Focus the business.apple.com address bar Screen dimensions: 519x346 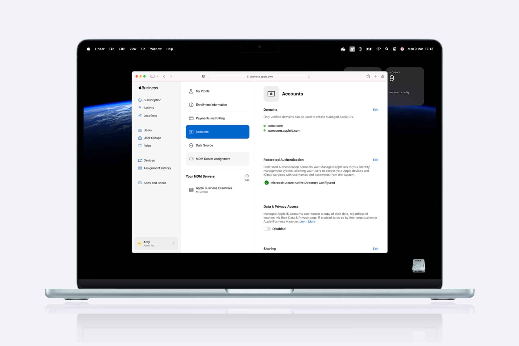259,76
